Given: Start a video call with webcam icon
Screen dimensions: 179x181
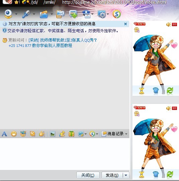Looking at the screenshot, I should 8,14.
